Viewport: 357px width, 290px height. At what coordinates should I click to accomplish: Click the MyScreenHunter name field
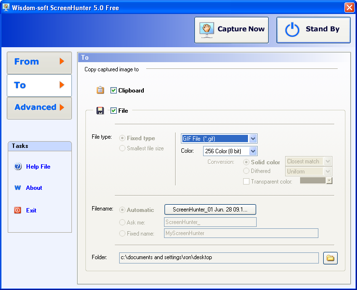(x=241, y=233)
